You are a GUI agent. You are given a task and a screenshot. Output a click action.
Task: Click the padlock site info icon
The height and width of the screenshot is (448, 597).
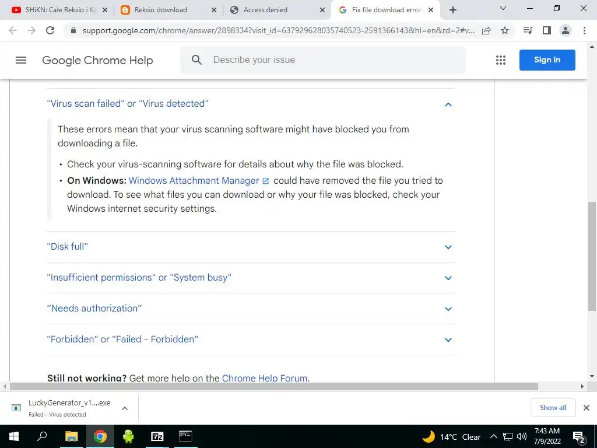click(x=74, y=30)
